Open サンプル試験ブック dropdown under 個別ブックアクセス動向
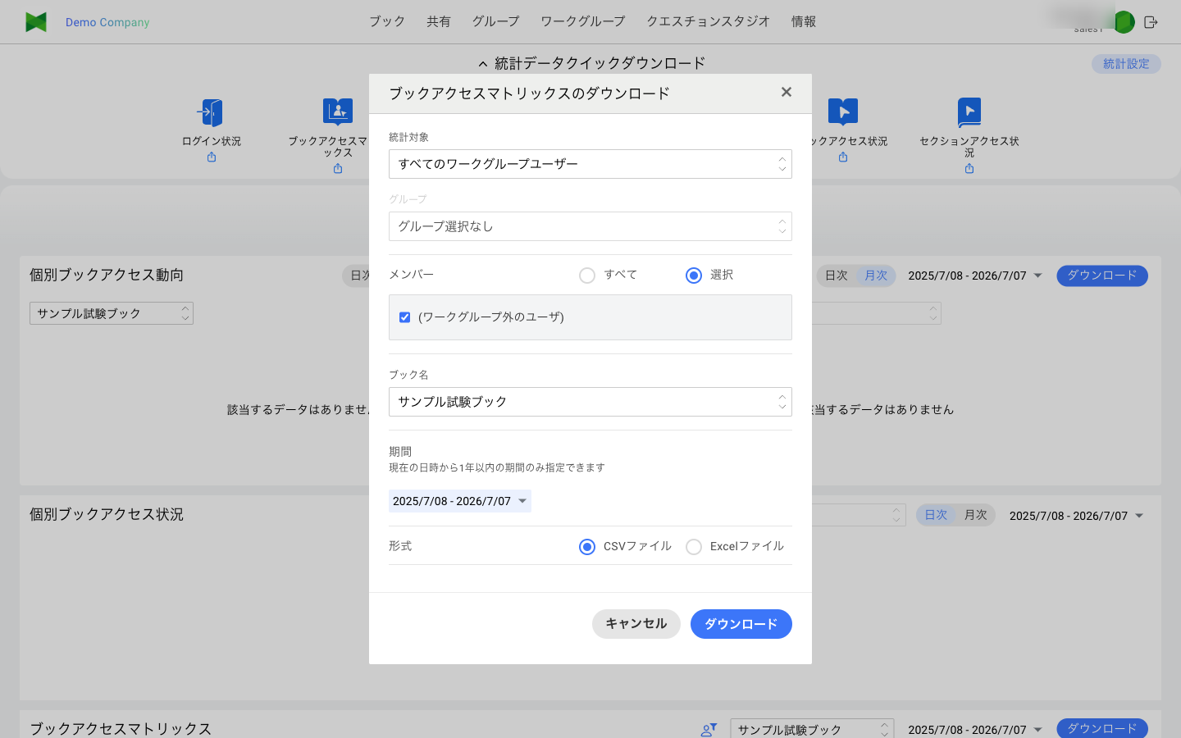This screenshot has width=1181, height=738. pos(112,313)
